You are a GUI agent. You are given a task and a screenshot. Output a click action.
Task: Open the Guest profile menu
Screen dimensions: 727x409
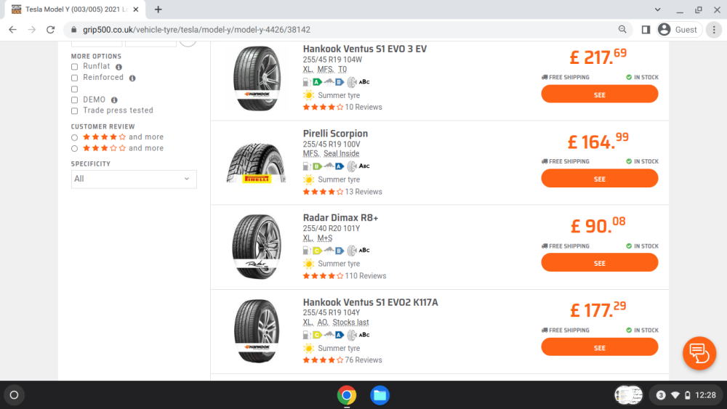pyautogui.click(x=678, y=30)
